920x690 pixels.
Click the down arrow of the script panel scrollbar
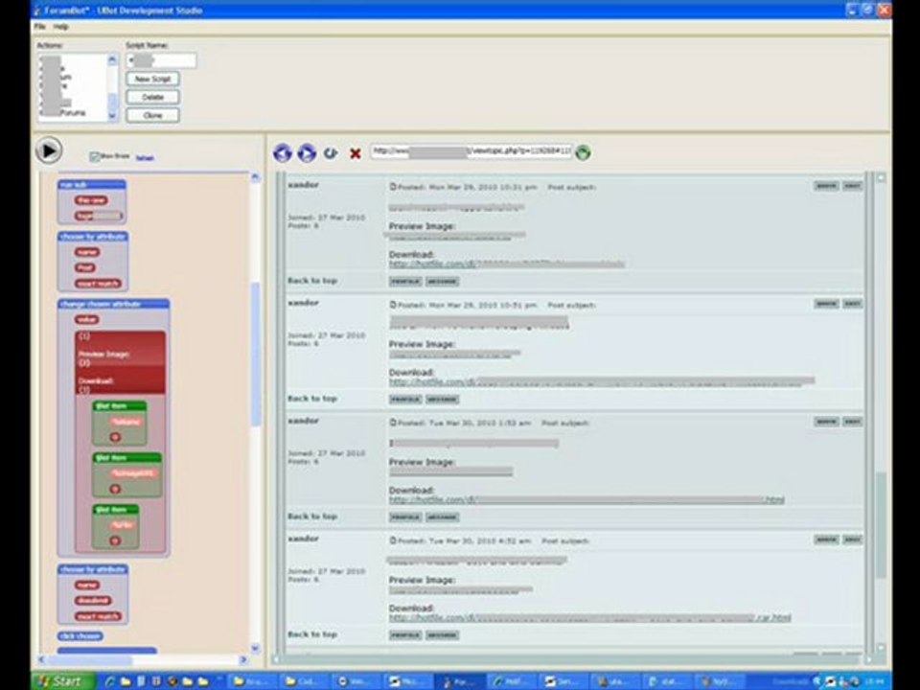[x=255, y=649]
